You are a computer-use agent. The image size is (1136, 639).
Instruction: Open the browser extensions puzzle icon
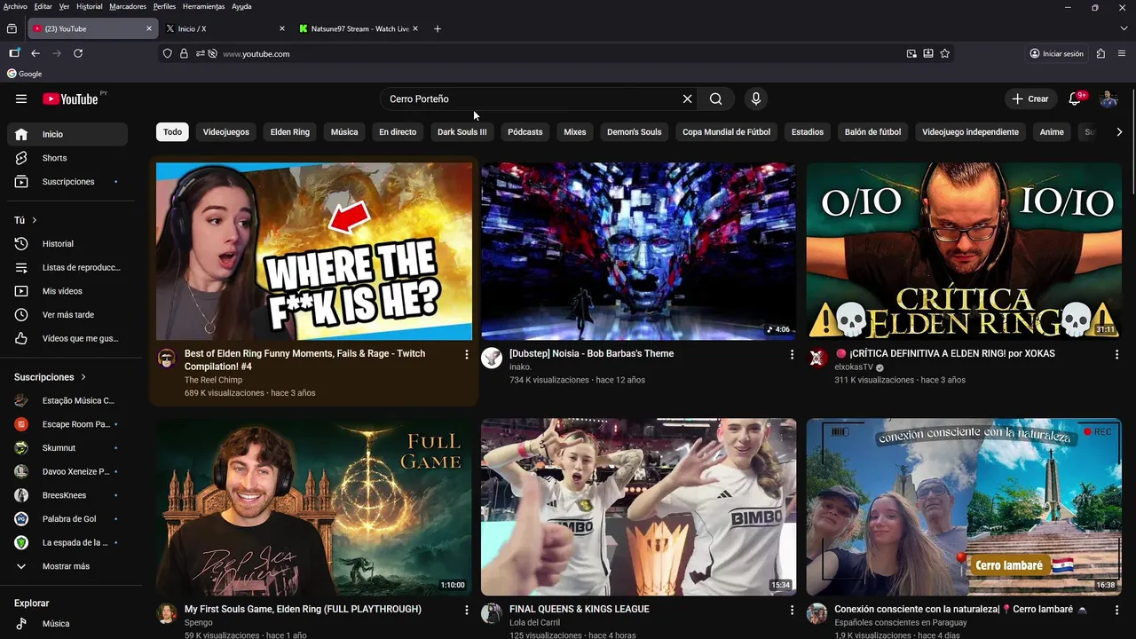click(1101, 53)
